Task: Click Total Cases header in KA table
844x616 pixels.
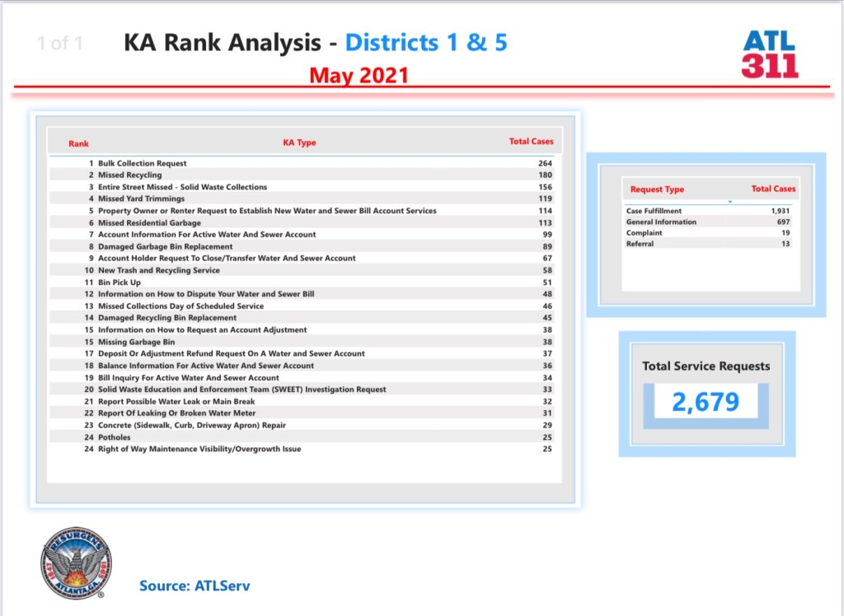Action: pos(531,142)
